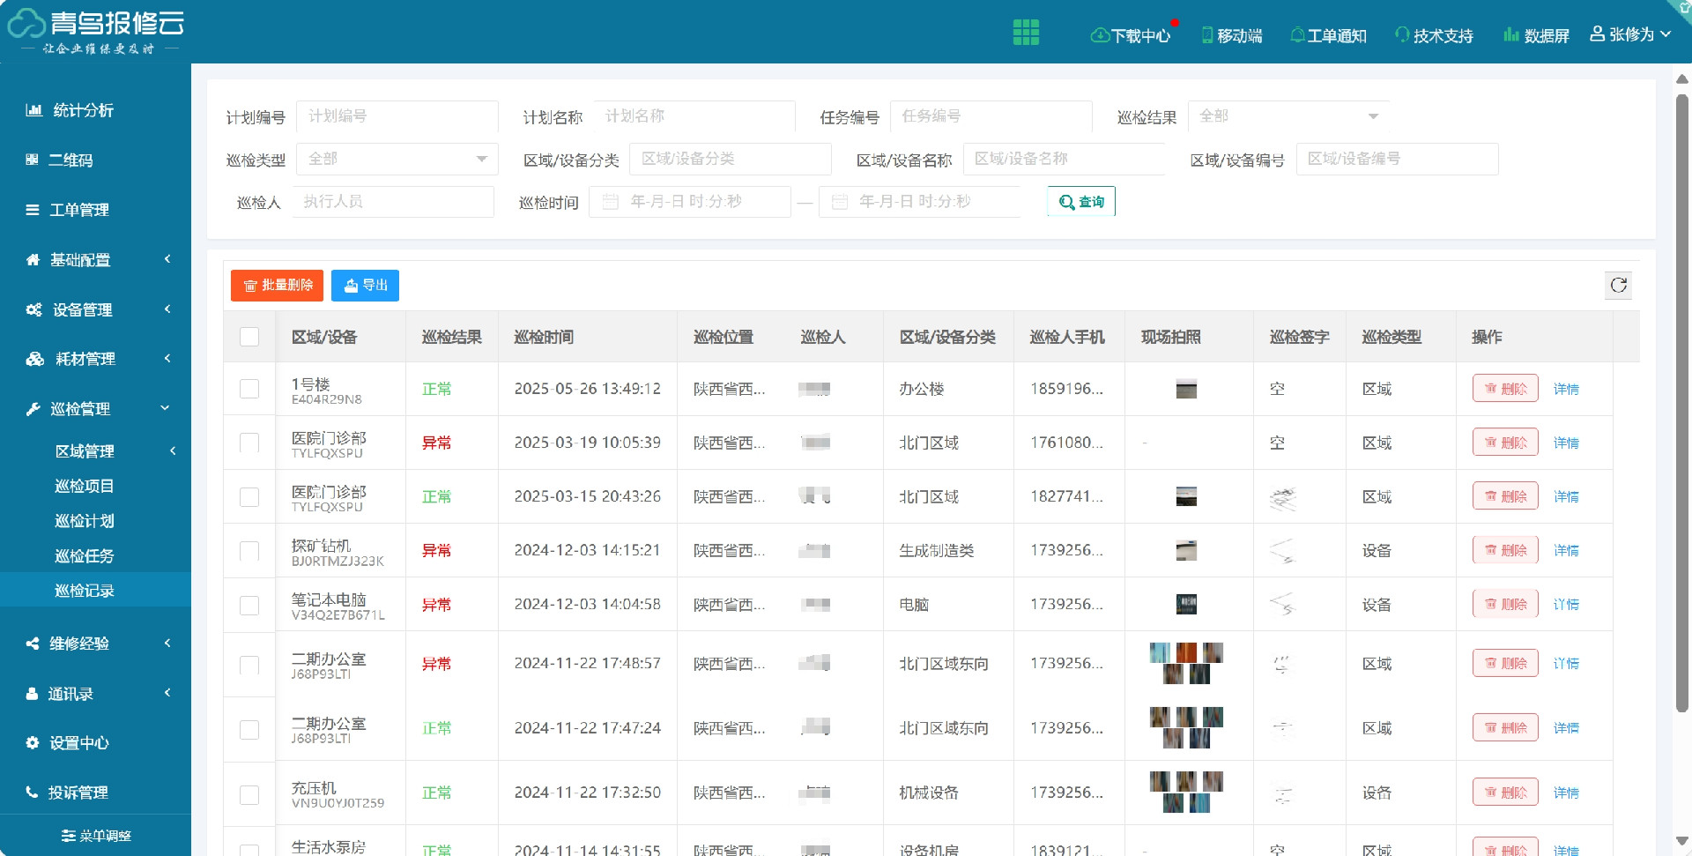Open the 下载中心 download center
This screenshot has width=1692, height=856.
pos(1132,35)
